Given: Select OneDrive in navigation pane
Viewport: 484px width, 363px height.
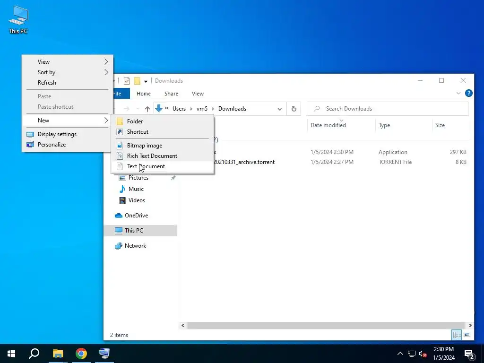Looking at the screenshot, I should coord(136,216).
